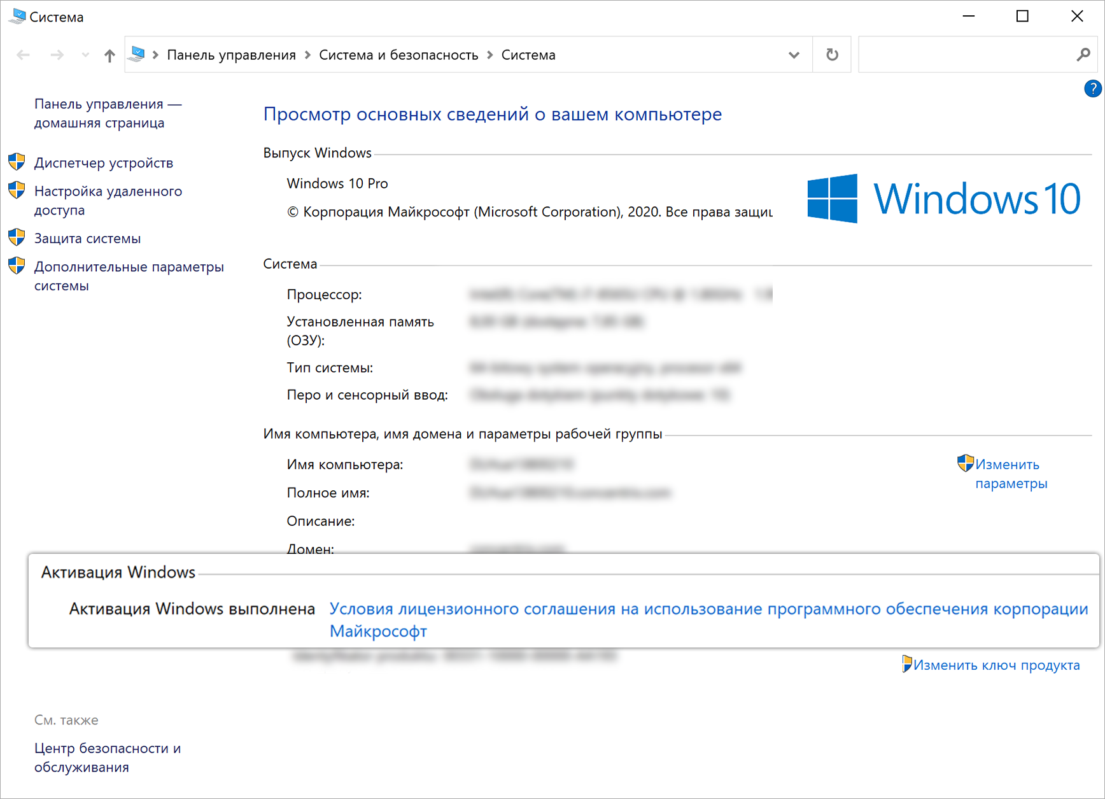Image resolution: width=1105 pixels, height=799 pixels.
Task: Click the Windows 10 logo
Action: click(x=943, y=199)
